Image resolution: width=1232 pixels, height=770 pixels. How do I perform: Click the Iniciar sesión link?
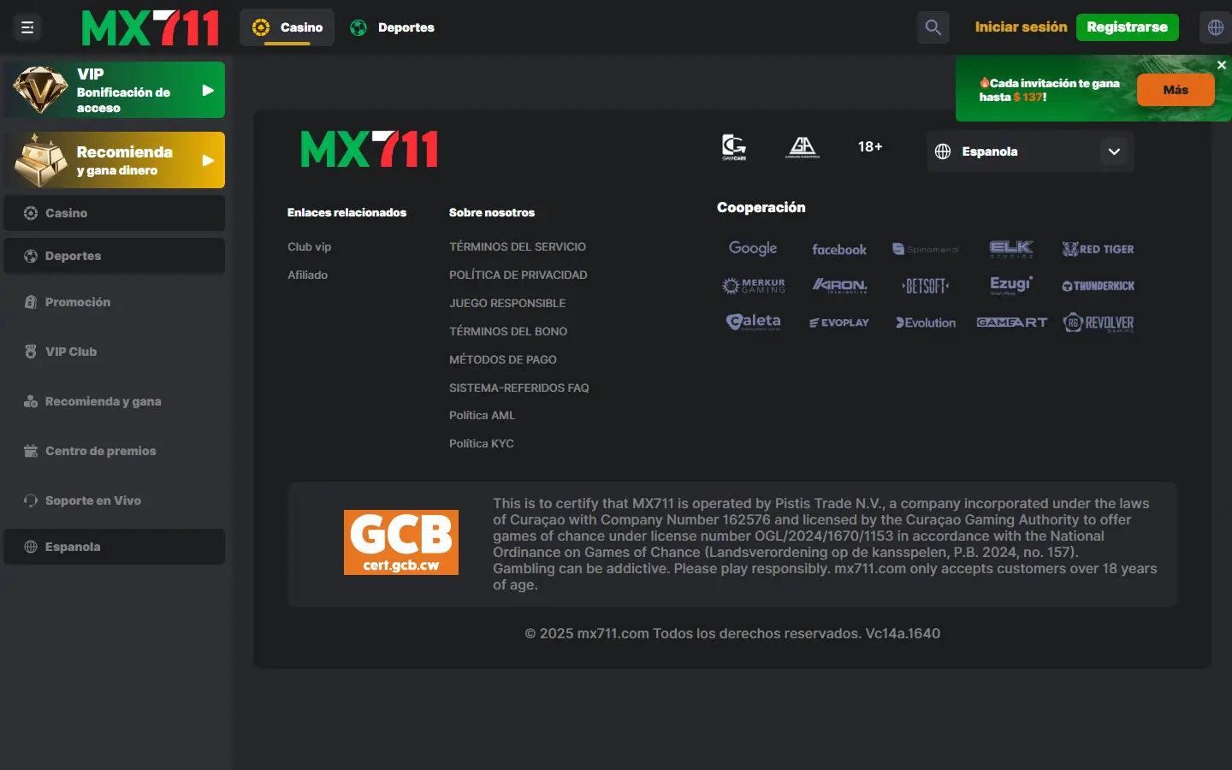click(1022, 27)
